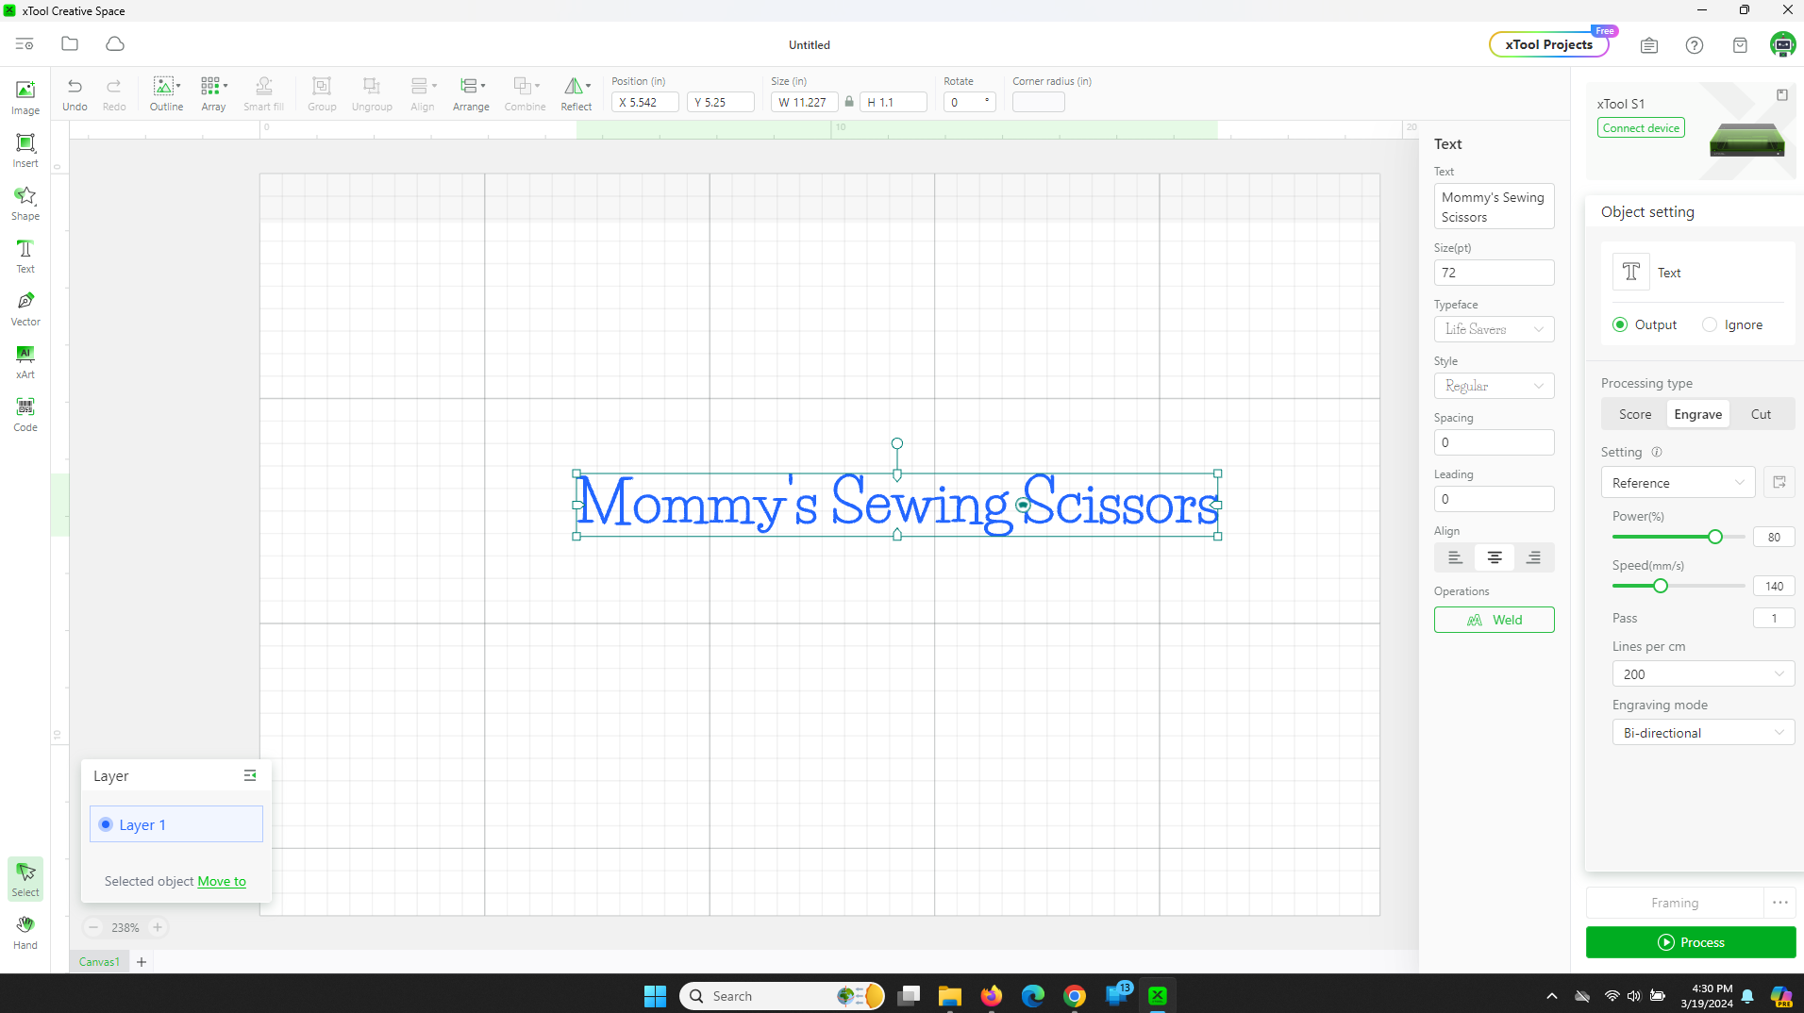The width and height of the screenshot is (1804, 1013).
Task: Select the Output radio button
Action: point(1620,324)
